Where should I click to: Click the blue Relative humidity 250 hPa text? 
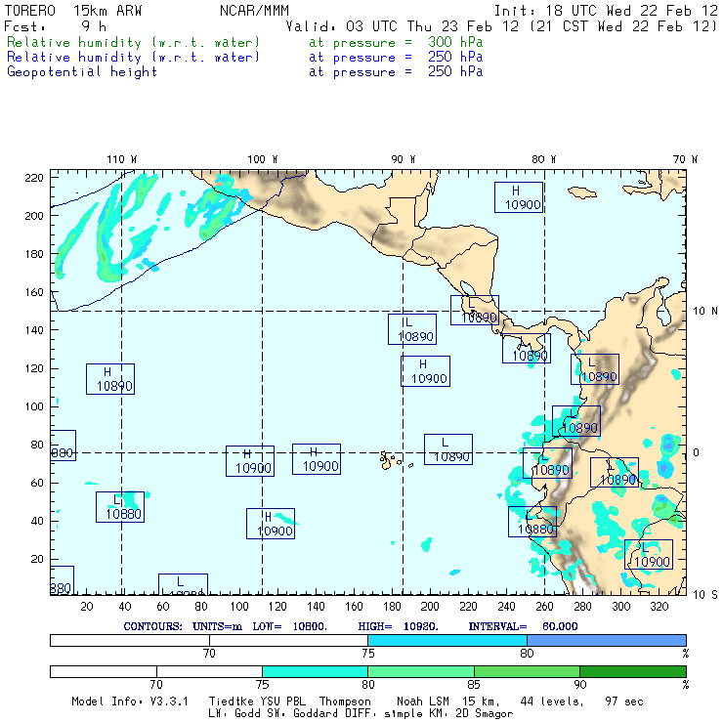[x=134, y=58]
